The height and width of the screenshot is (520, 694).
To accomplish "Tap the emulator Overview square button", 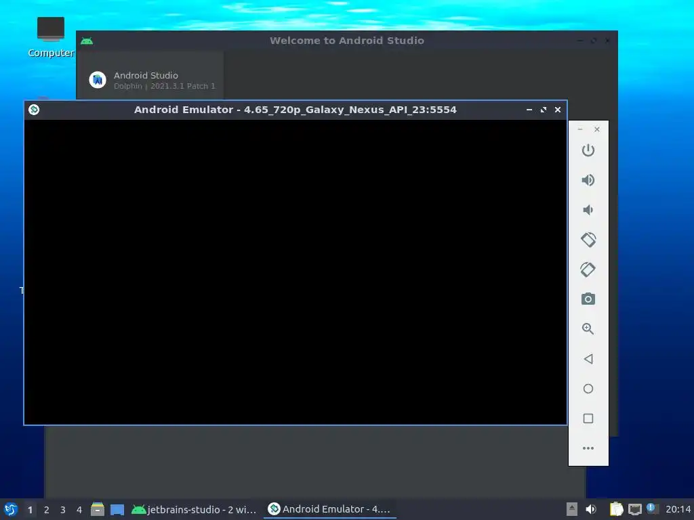I will pyautogui.click(x=588, y=418).
